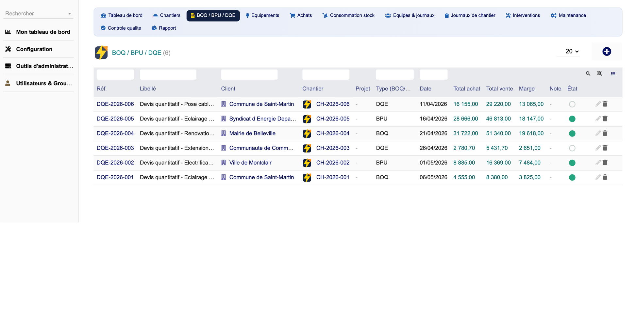Viewport: 636px width, 320px height.
Task: Delete DQE-2026-003 with trash icon
Action: tap(605, 148)
